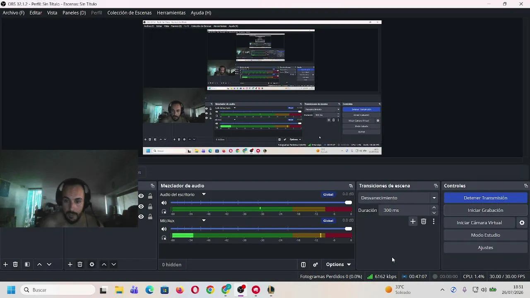The width and height of the screenshot is (530, 298).
Task: Delete selected source with trash icon
Action: tap(80, 264)
